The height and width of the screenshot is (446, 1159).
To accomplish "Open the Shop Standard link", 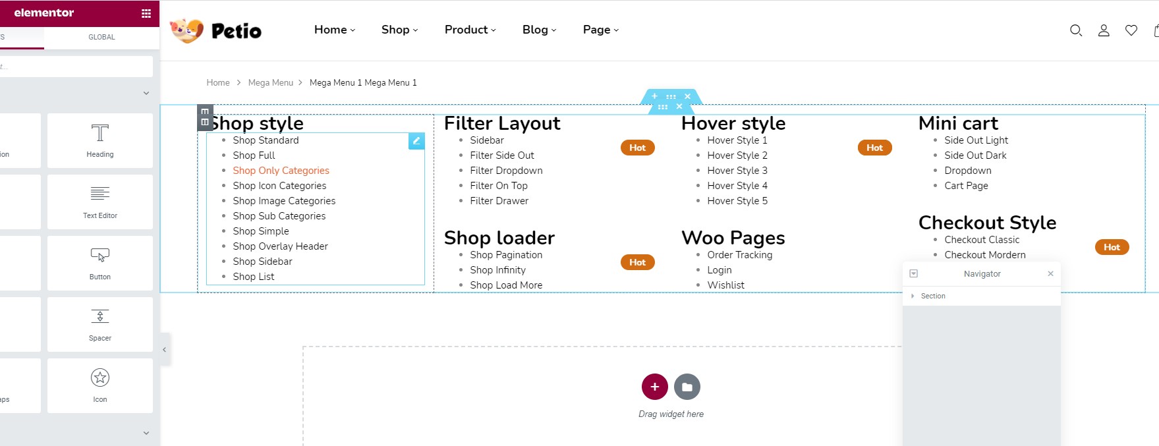I will (x=266, y=140).
